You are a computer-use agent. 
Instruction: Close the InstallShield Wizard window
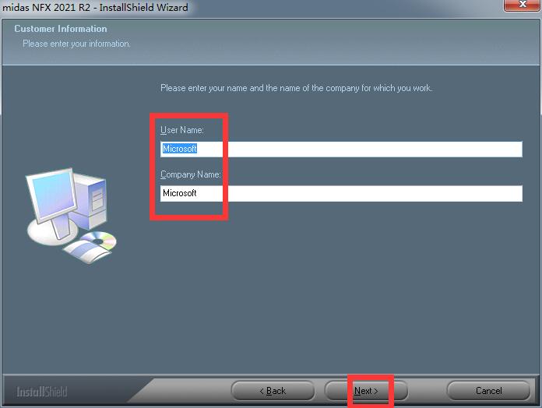point(523,5)
